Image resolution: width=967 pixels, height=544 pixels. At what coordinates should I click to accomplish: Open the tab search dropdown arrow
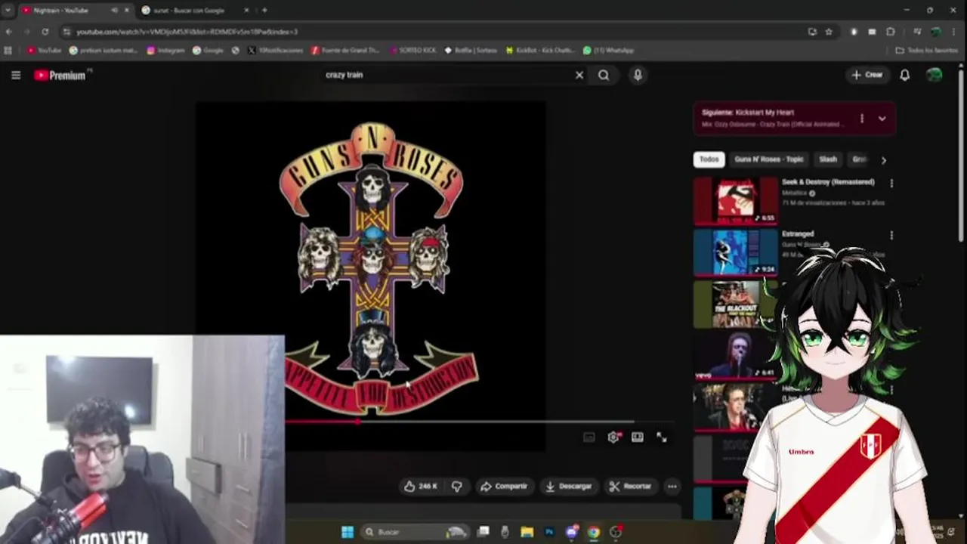(8, 11)
